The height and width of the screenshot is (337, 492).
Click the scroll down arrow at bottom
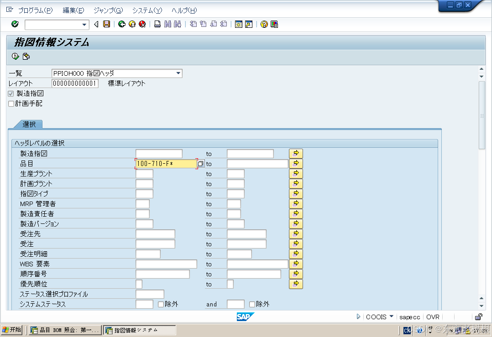click(x=482, y=306)
